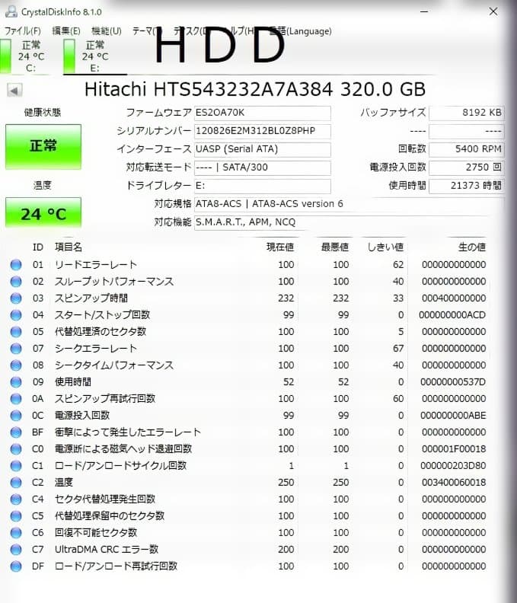
Task: Click status dot for 04 スタート/ストップ回数
Action: 16,315
